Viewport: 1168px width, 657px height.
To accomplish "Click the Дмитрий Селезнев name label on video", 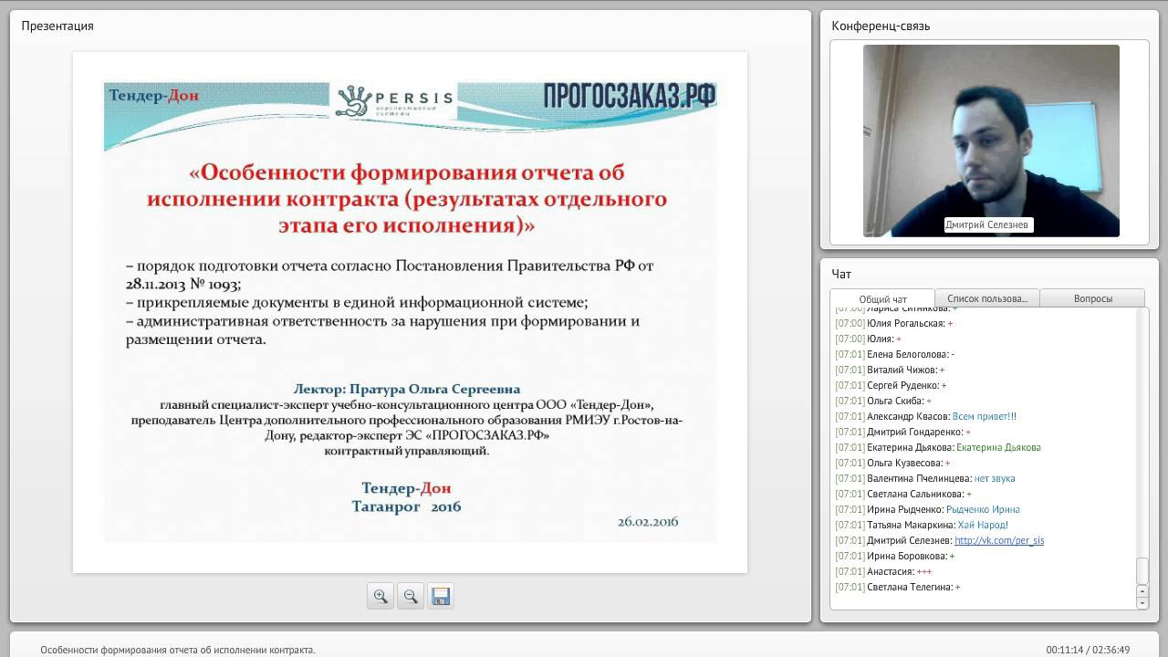I will tap(987, 224).
